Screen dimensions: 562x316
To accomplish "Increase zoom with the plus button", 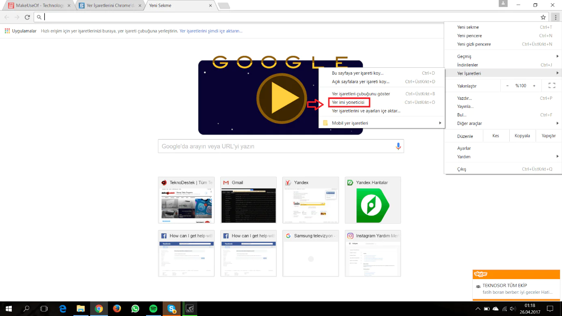I will pos(534,86).
